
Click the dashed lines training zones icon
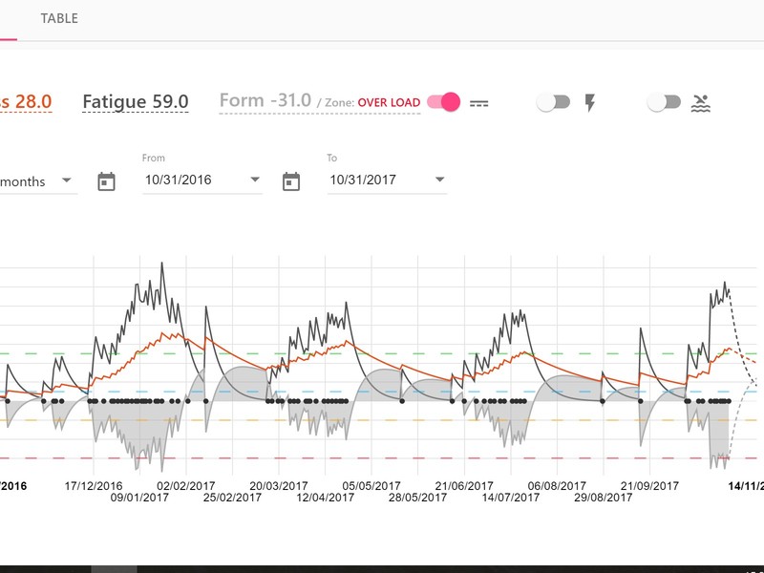(x=479, y=103)
